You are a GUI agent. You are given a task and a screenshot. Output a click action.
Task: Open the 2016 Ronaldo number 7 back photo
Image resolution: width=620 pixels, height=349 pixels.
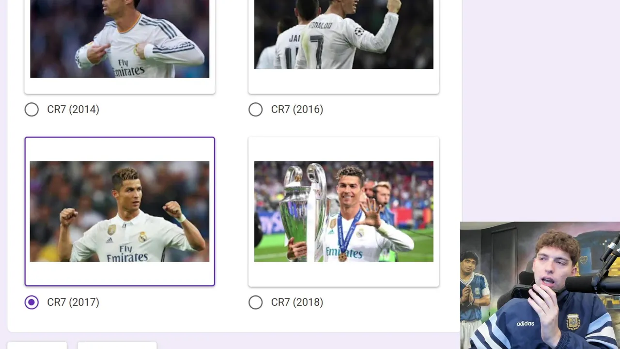pyautogui.click(x=344, y=34)
